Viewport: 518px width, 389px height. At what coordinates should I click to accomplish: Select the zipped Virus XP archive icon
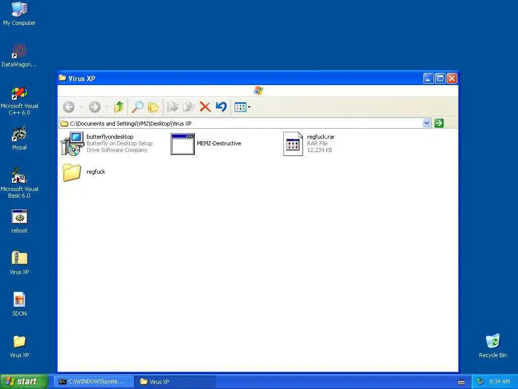(19, 258)
